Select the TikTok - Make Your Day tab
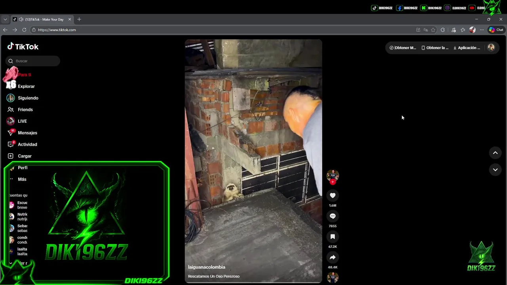 tap(42, 19)
